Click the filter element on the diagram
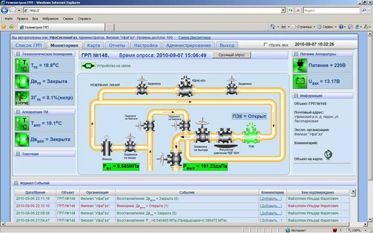 coord(107,146)
